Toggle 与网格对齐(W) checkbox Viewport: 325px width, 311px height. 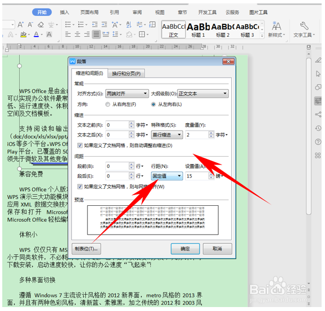pos(80,187)
